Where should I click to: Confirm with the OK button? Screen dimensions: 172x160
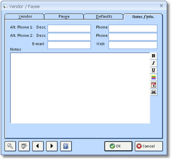118,146
